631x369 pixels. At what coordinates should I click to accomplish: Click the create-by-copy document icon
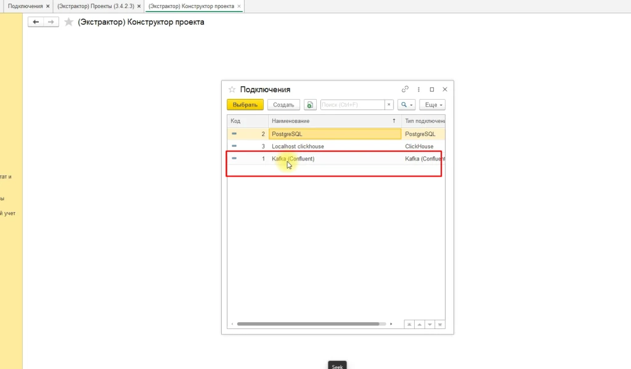310,105
